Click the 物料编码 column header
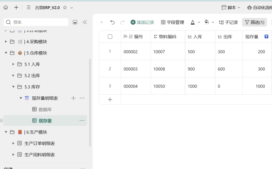Viewport: 272px width, 169px height. coord(168,37)
